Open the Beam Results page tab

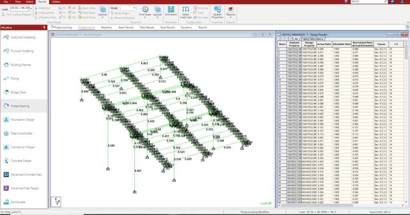tap(126, 28)
